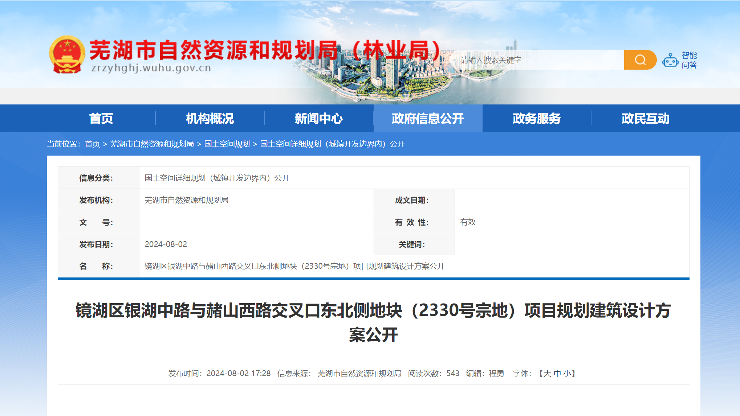Click the 关键词 label cell

click(414, 244)
